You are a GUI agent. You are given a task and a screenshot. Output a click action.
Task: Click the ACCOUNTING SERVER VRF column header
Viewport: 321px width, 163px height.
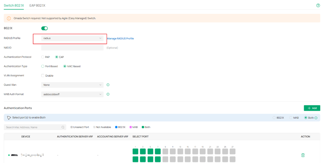point(112,137)
